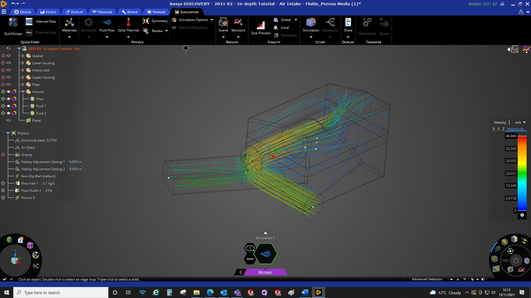The image size is (531, 298).
Task: Click the Refine stage button
Action: (265, 272)
